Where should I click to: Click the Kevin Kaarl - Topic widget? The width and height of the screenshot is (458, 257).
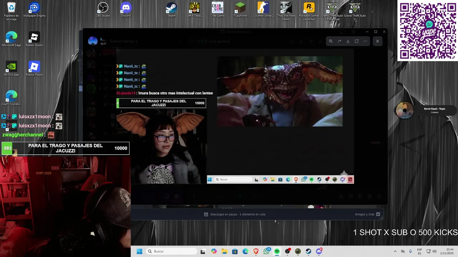426,111
